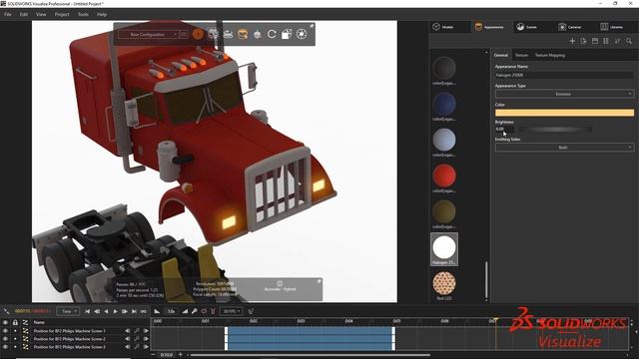Screen dimensions: 639x359
Task: Play the animation forward
Action: coord(116,311)
